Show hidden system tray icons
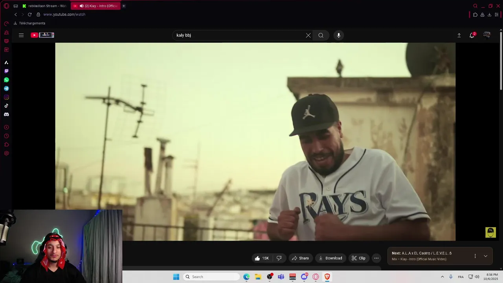The width and height of the screenshot is (503, 283). click(442, 277)
